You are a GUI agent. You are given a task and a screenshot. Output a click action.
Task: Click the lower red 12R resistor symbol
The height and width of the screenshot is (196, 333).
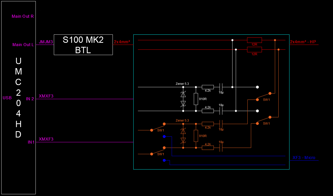click(254, 50)
